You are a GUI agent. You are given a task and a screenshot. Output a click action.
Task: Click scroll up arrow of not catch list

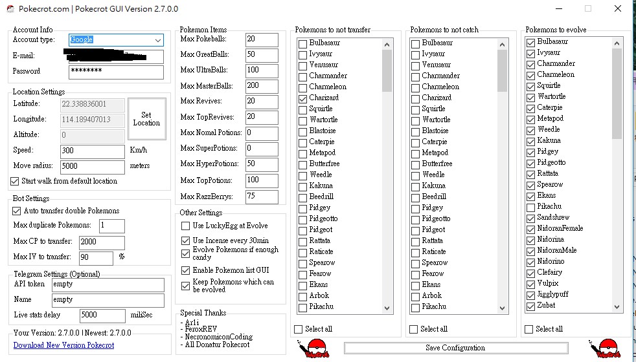[x=502, y=45]
